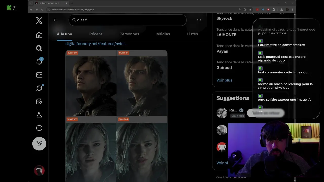Open the browser Extensions puzzle icon
Viewport: 324px width, 182px height.
(274, 9)
